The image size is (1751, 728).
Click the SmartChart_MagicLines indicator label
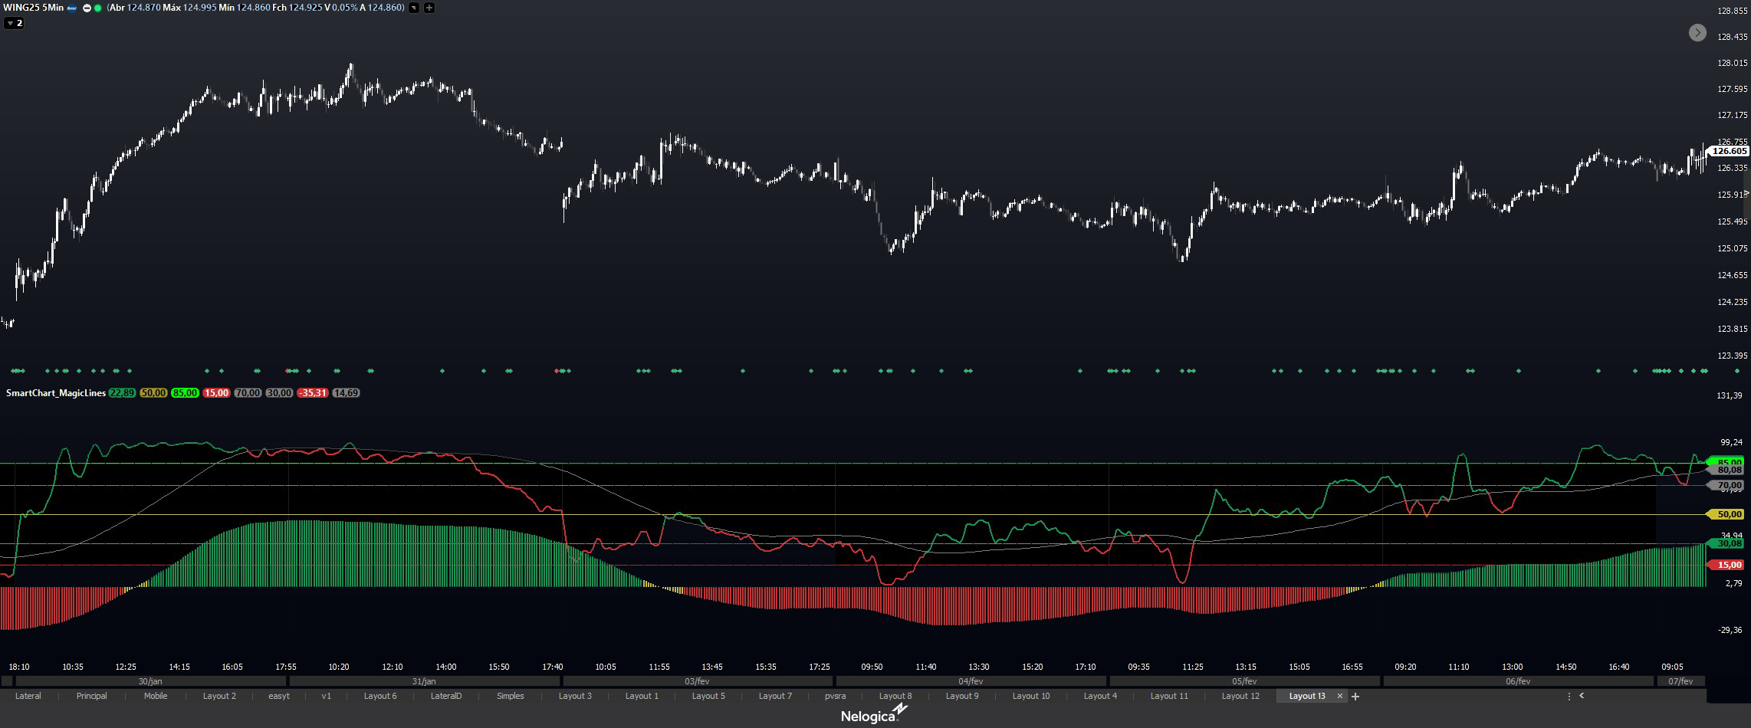tap(55, 392)
